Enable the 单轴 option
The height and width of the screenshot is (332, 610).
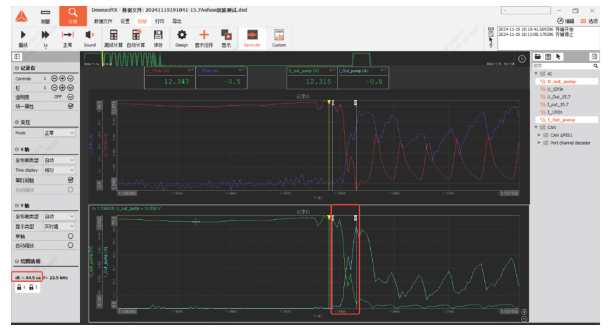coord(70,236)
